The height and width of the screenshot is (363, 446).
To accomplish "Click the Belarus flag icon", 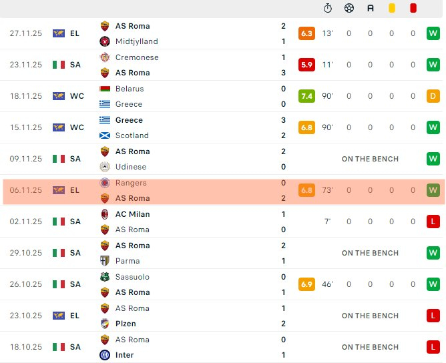I will pos(105,89).
